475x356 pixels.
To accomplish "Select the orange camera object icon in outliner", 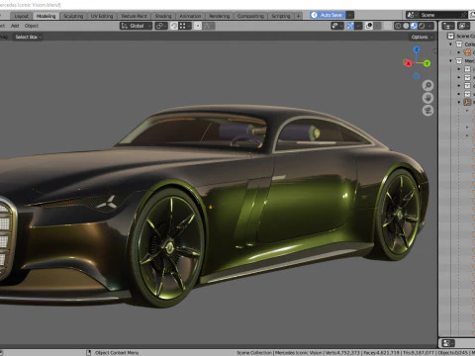I will point(467,52).
